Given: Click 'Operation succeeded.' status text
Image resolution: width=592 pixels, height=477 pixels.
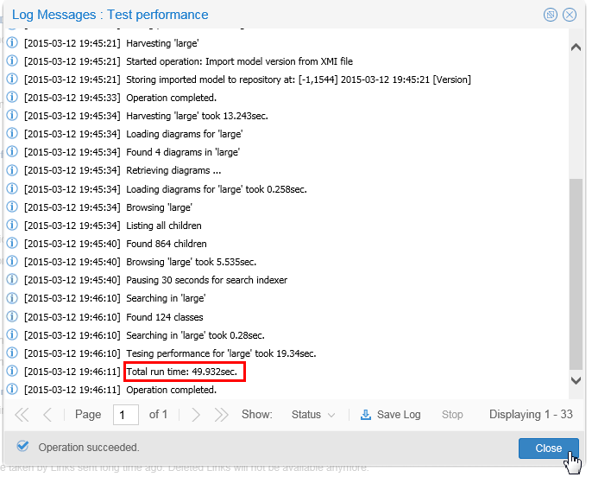Looking at the screenshot, I should tap(89, 448).
